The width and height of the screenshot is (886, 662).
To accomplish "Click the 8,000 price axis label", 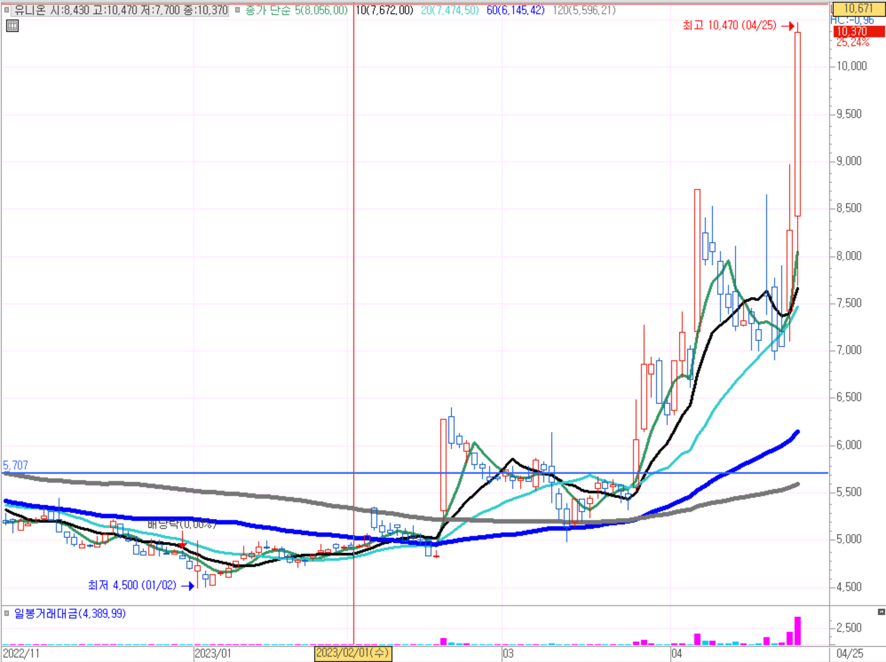I will pyautogui.click(x=849, y=256).
